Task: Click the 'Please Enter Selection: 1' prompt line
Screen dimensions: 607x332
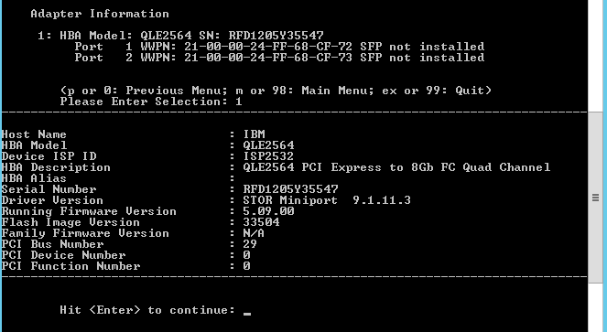Action: tap(151, 102)
